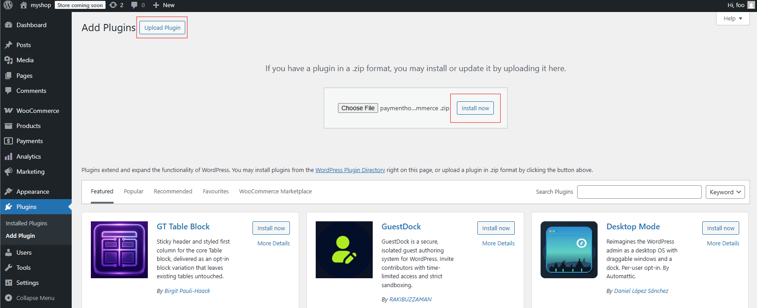Click the Payments dollar icon
Image resolution: width=757 pixels, height=308 pixels.
8,141
